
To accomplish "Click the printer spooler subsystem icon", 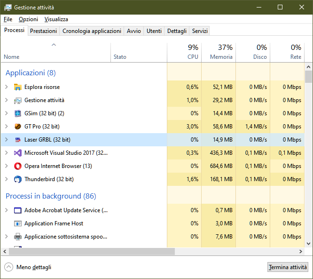I will (17, 237).
